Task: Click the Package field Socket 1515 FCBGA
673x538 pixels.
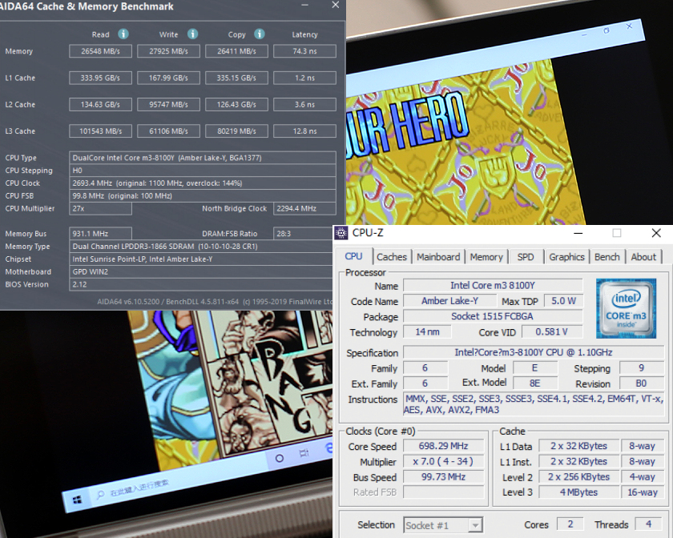Action: pyautogui.click(x=493, y=316)
